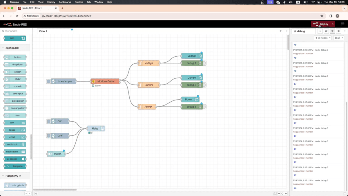Screen dimensions: 348x196
Task: Toggle the debug 1 node output button
Action: point(204,63)
